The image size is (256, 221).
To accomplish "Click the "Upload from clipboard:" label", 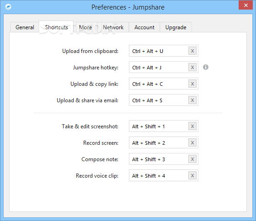I will pyautogui.click(x=91, y=51).
